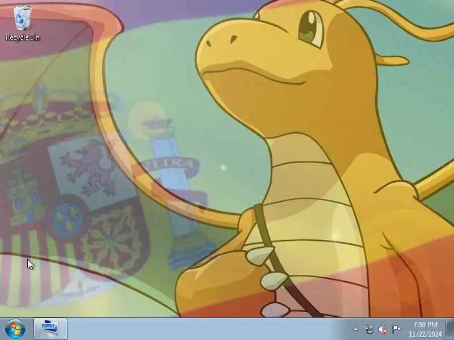The width and height of the screenshot is (454, 340).
Task: Open the pinned computer keyboard app on taskbar
Action: click(51, 329)
